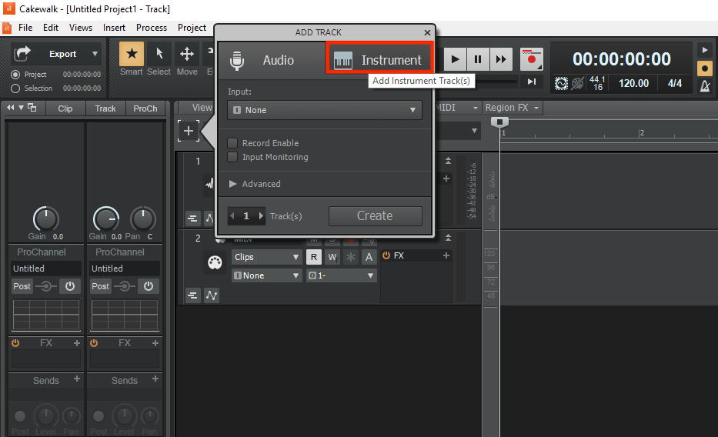Click the orange record-mode indicator

pos(705,68)
